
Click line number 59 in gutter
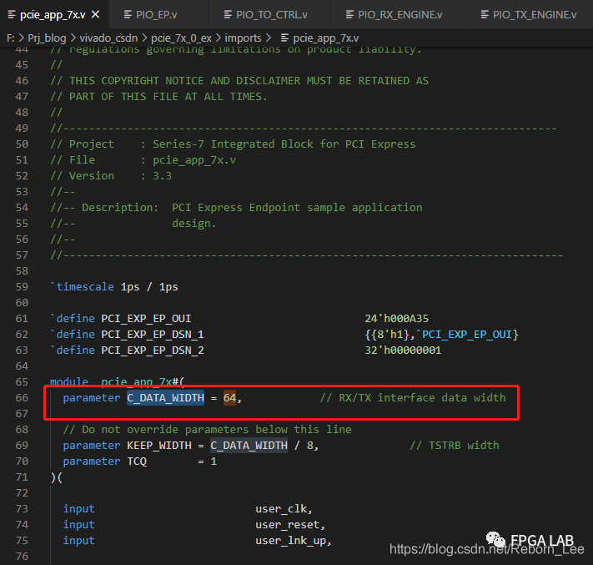click(22, 287)
